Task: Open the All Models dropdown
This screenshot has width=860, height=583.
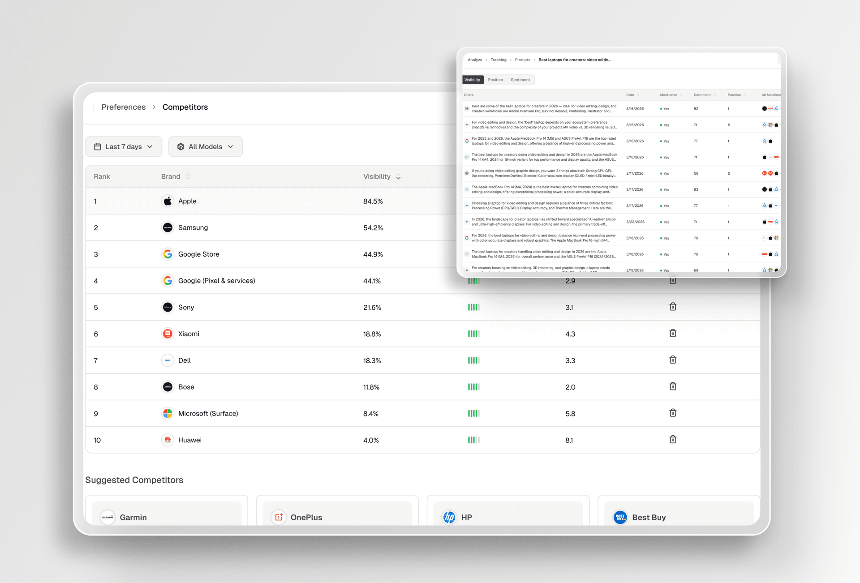Action: point(205,146)
